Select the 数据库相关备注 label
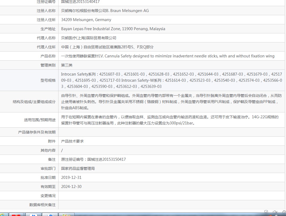 (42, 205)
